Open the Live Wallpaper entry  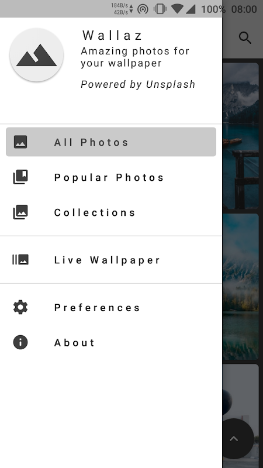click(x=111, y=260)
